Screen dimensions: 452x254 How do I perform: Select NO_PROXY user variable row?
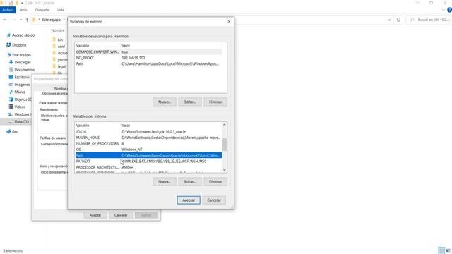point(148,58)
